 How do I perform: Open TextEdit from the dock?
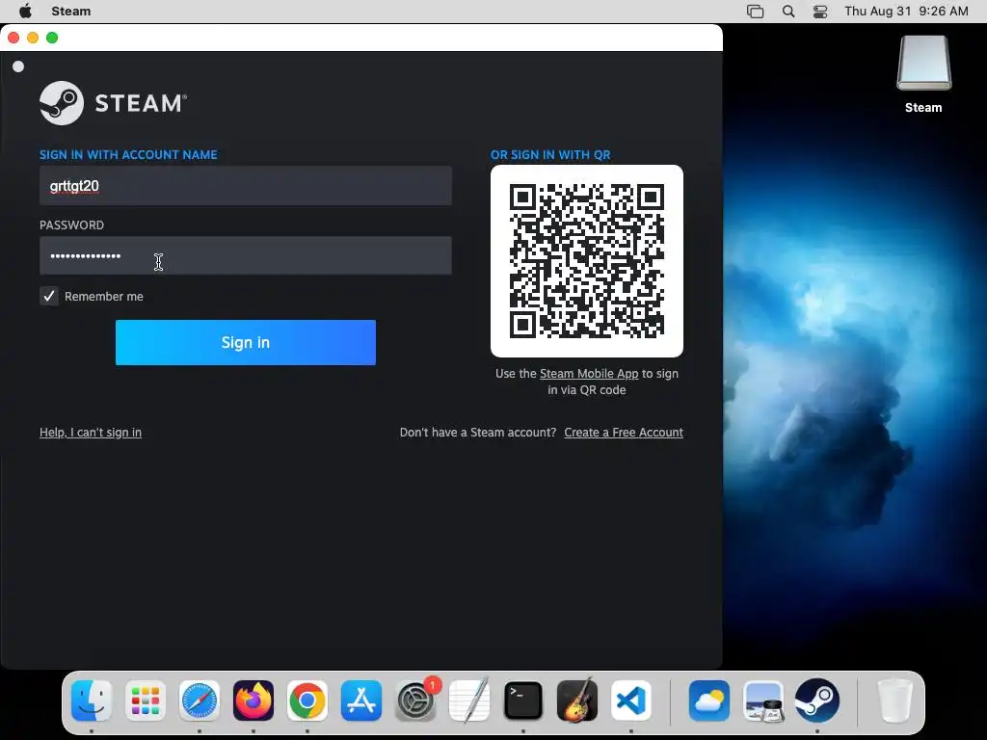click(469, 700)
